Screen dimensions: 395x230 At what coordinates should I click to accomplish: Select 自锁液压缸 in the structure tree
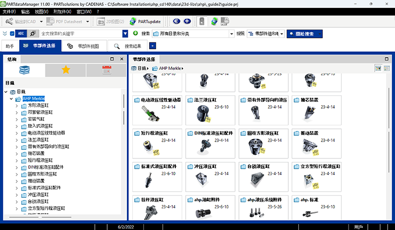coord(38,201)
